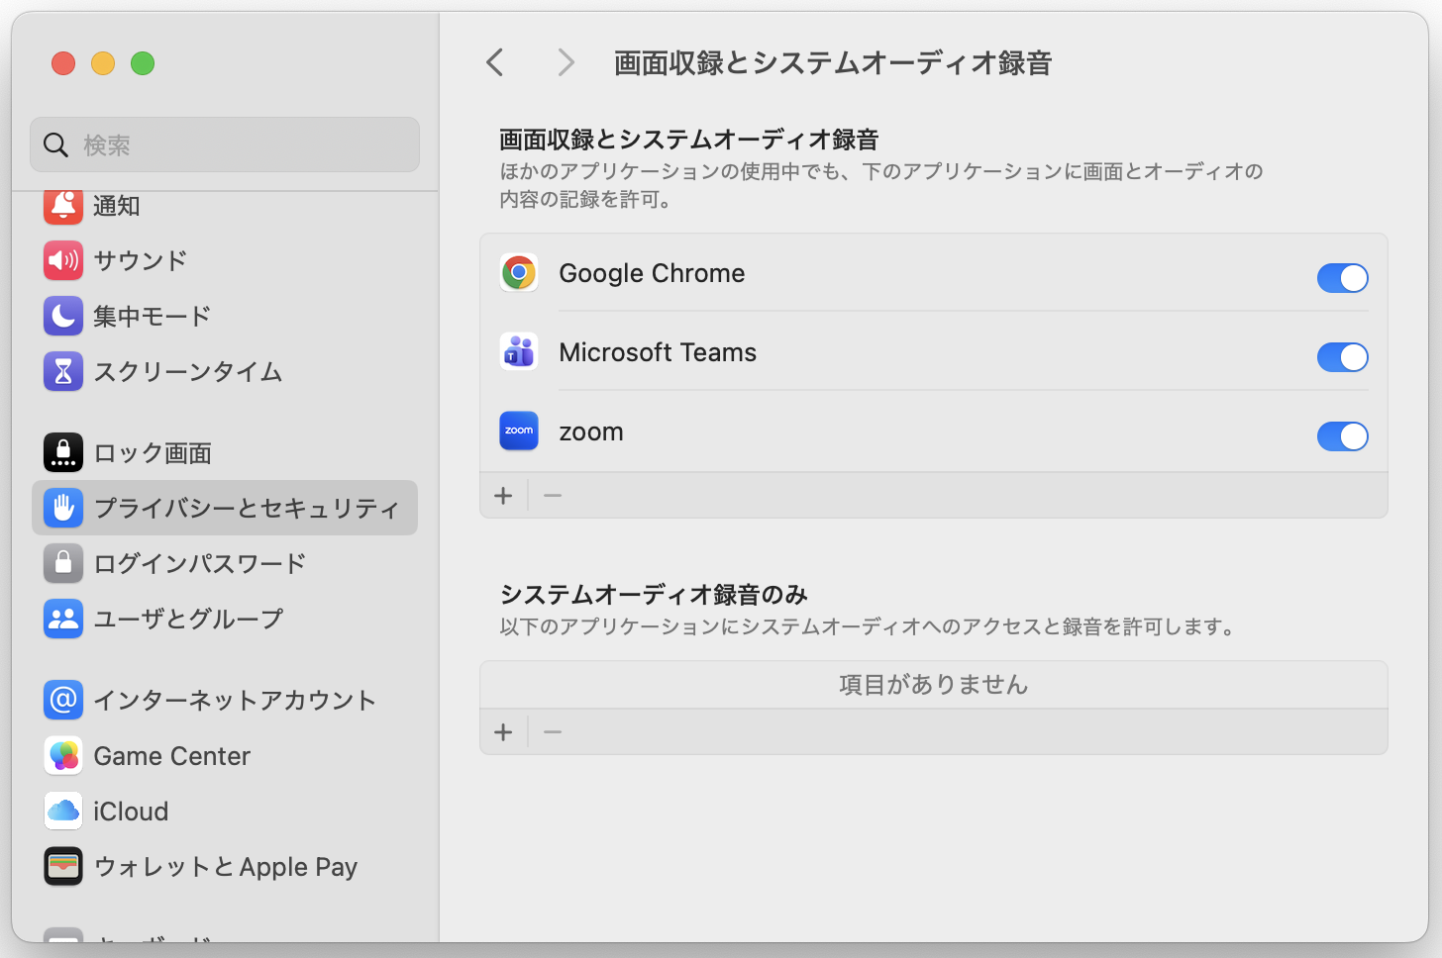Open ログインパスワード settings
1442x958 pixels.
225,563
